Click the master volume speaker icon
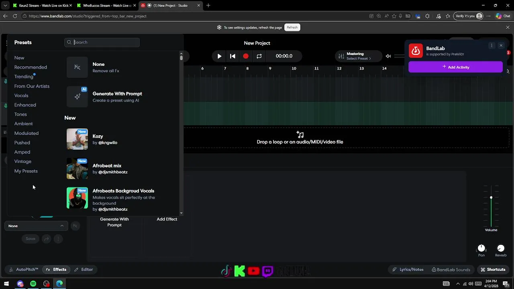Image resolution: width=514 pixels, height=289 pixels. [x=388, y=56]
